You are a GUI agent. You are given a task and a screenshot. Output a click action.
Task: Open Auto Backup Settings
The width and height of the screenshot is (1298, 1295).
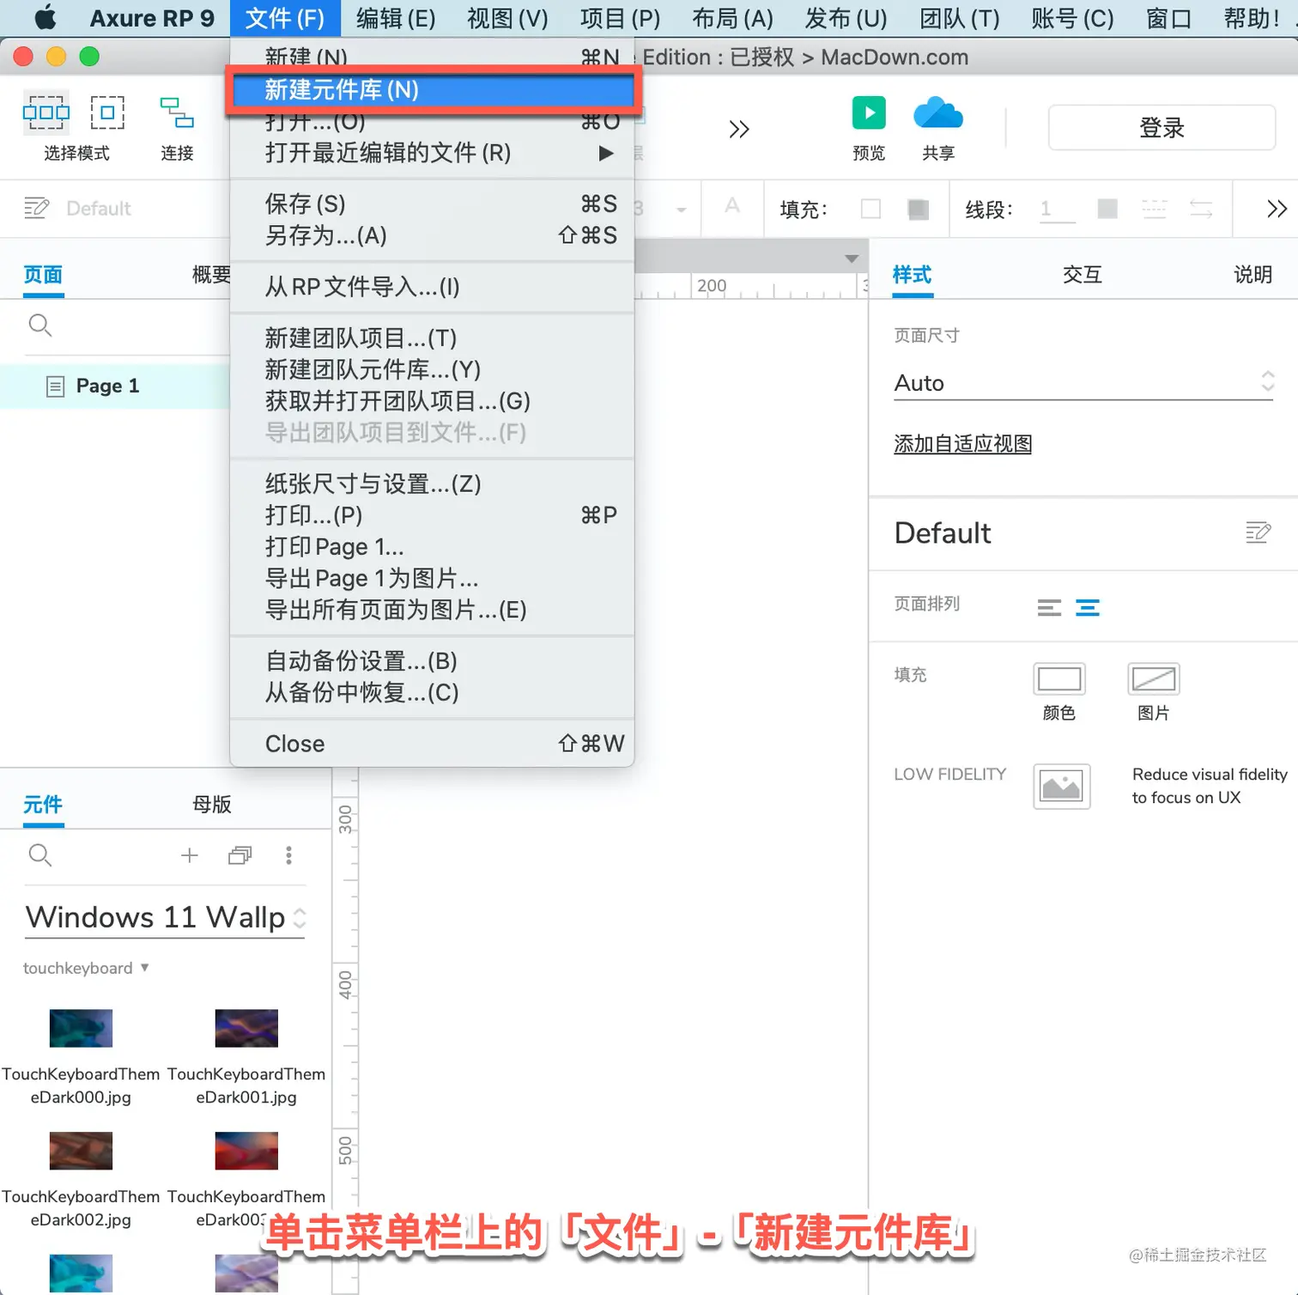(432, 661)
